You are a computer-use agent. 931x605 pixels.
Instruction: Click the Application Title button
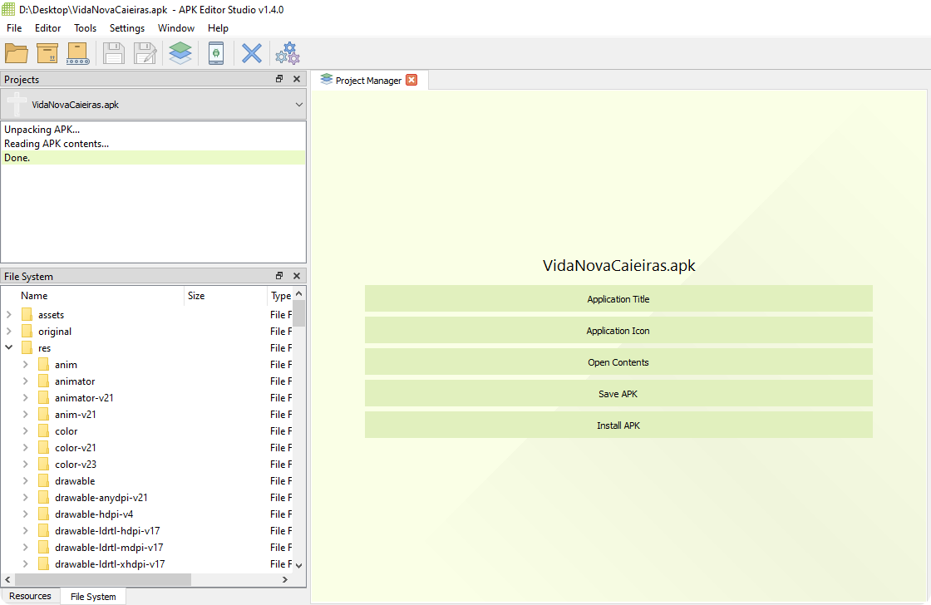pyautogui.click(x=618, y=299)
